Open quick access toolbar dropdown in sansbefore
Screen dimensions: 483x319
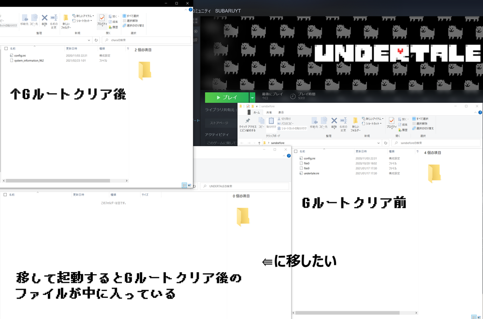pos(256,107)
